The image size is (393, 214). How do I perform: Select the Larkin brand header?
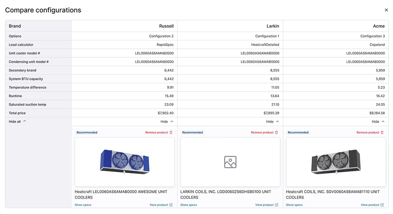click(x=273, y=26)
